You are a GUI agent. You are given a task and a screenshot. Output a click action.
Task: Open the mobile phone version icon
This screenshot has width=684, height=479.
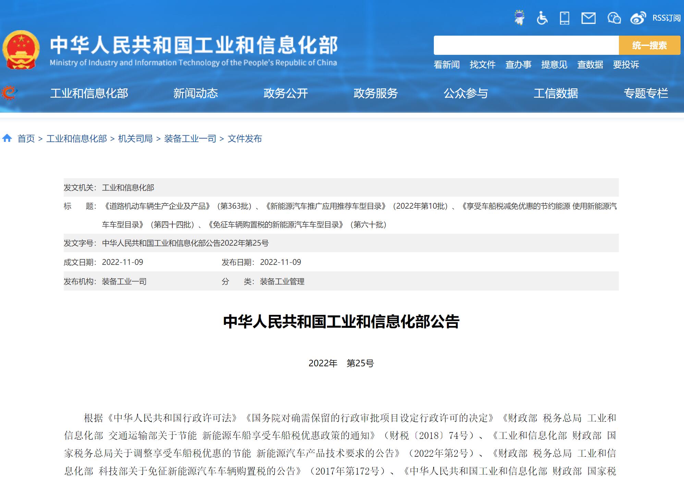pos(564,18)
